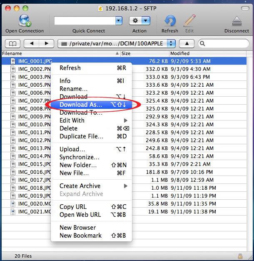Screen dimensions: 254x261
Task: Navigate back with left arrow
Action: (32, 44)
